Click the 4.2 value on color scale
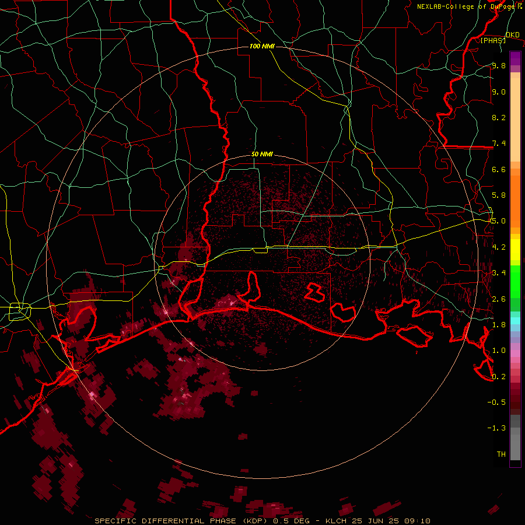The image size is (525, 525). click(x=499, y=247)
